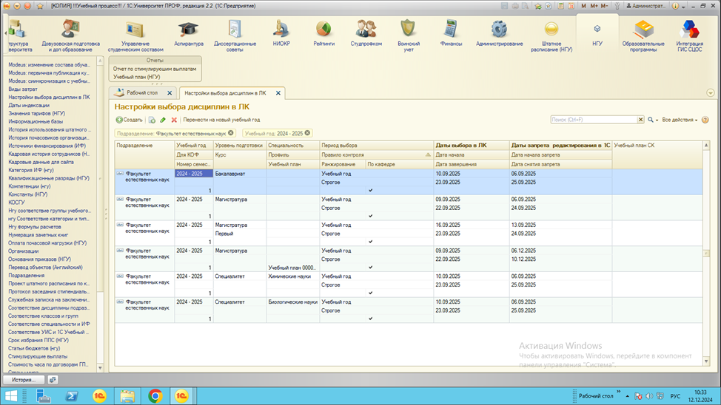Click the red X delete icon

pyautogui.click(x=174, y=120)
